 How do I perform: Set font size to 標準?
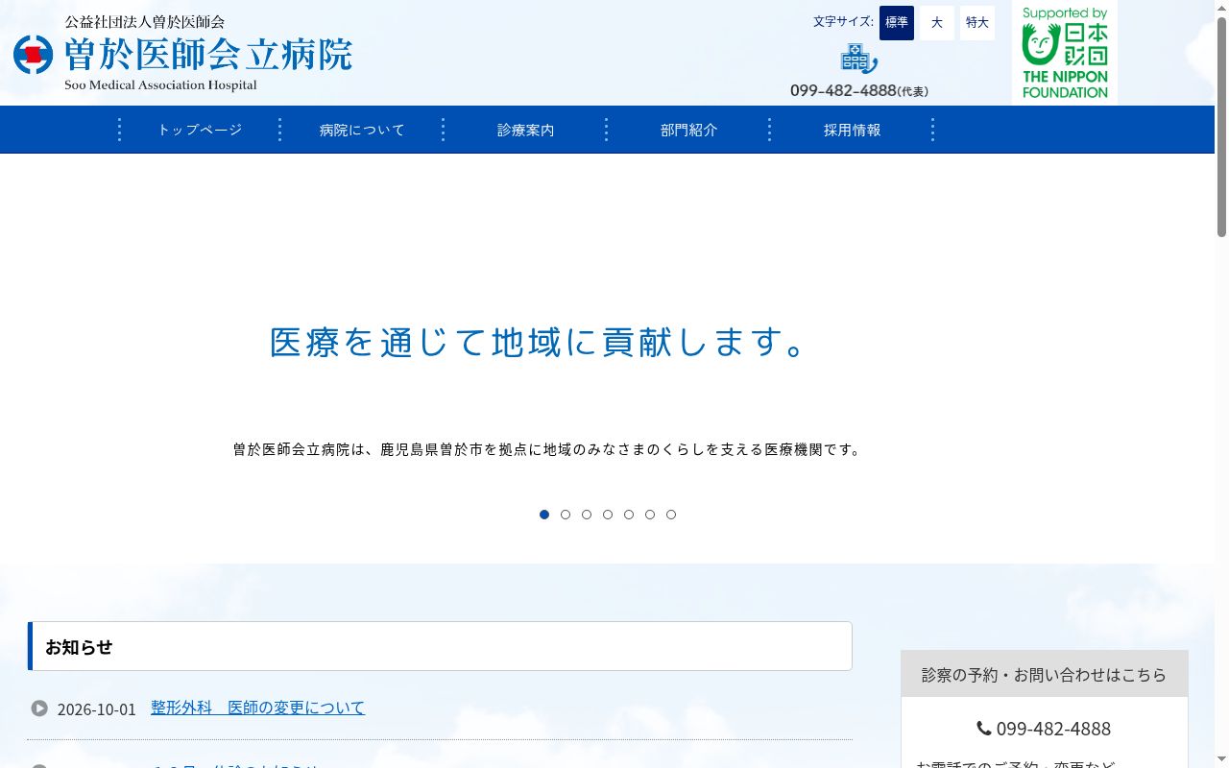point(897,23)
